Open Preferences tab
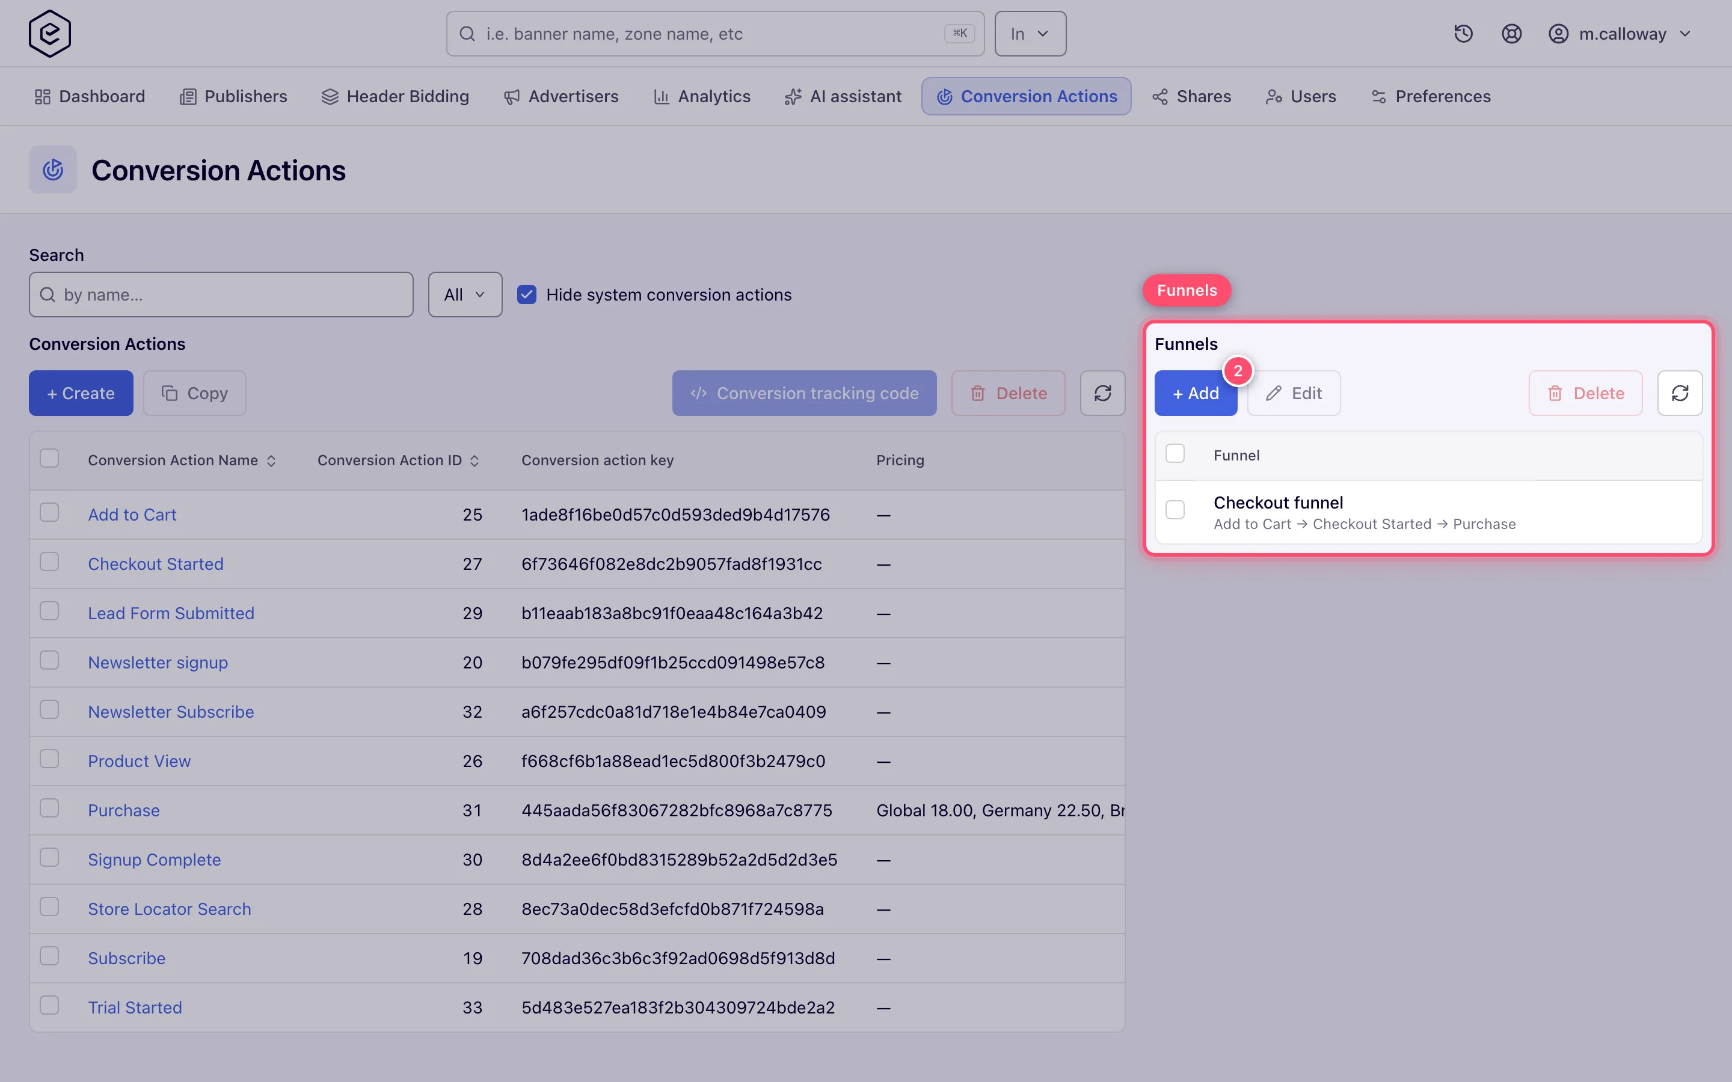The image size is (1732, 1082). click(x=1431, y=97)
